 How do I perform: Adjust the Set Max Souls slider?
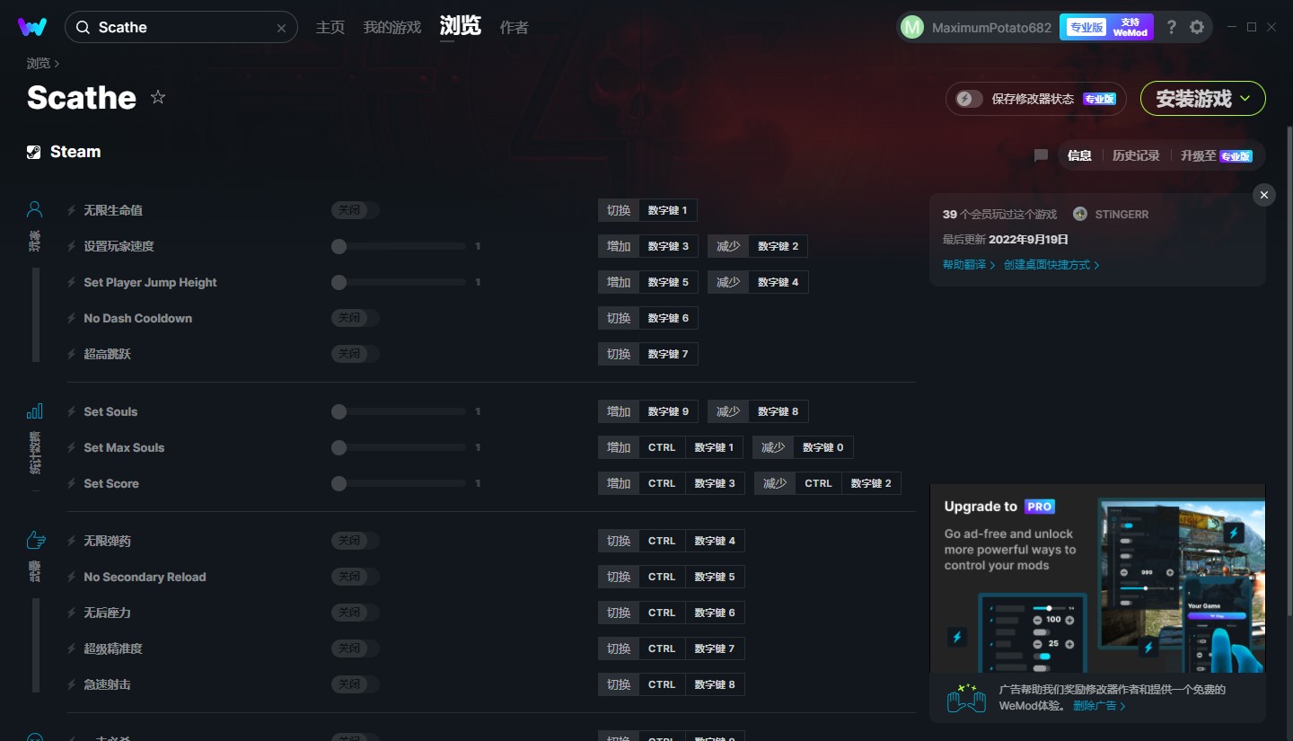click(399, 447)
